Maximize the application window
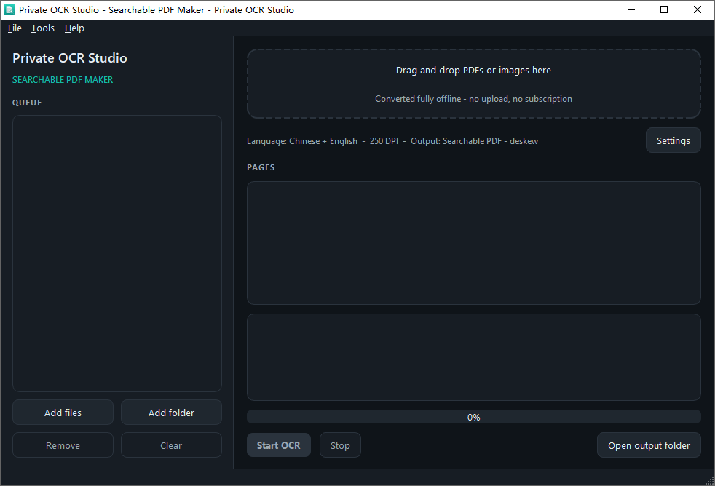The height and width of the screenshot is (486, 715). click(664, 9)
